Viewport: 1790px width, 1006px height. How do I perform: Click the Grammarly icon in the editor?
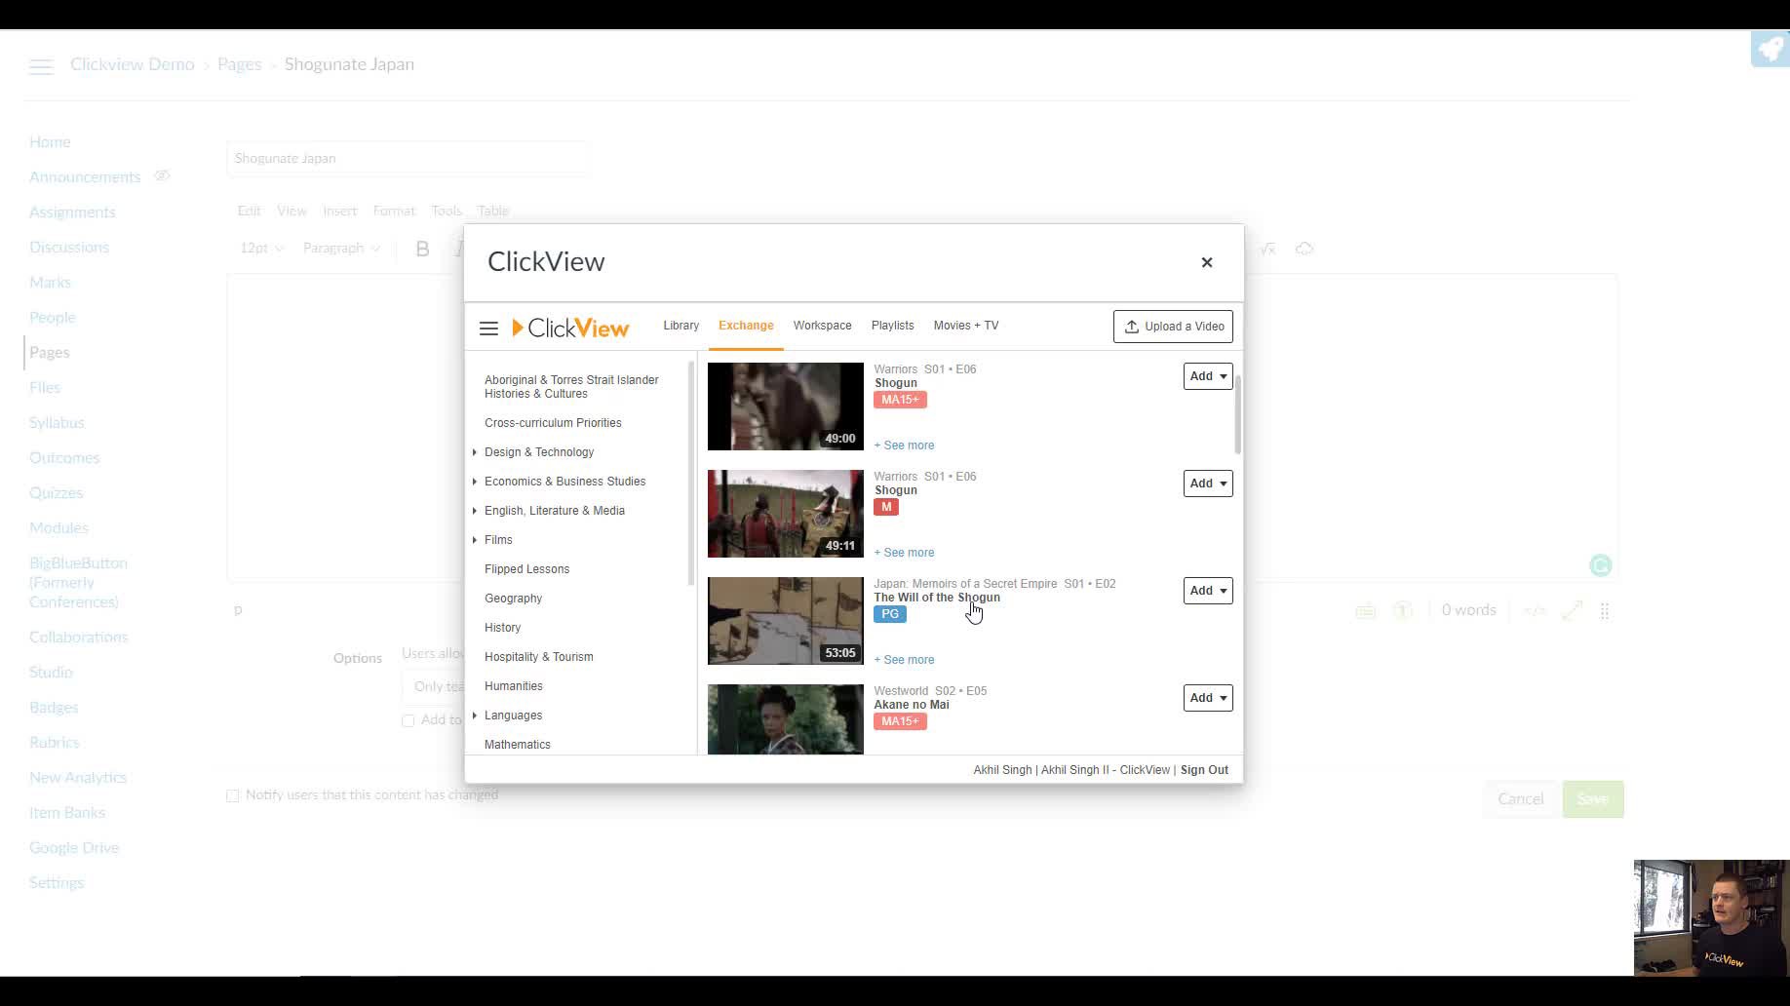[1600, 565]
